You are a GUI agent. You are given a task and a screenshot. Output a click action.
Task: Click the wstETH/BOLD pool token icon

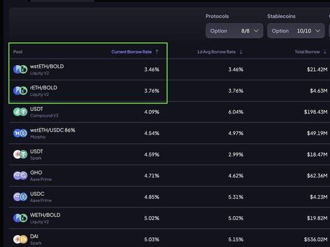20,69
